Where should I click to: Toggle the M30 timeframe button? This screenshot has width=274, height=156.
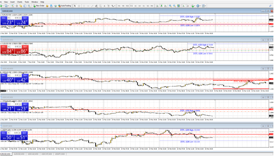[x=131, y=6]
